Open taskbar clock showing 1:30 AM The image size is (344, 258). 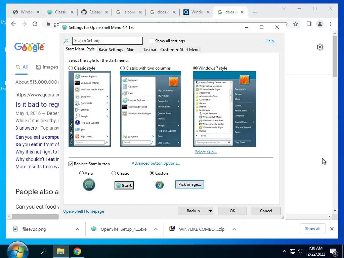pos(315,251)
